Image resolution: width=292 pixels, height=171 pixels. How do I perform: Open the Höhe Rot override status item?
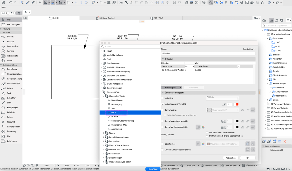[x=191, y=165]
